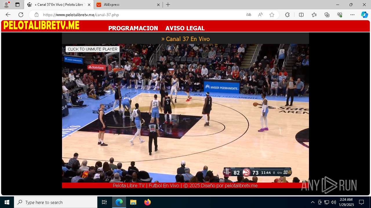371x208 pixels.
Task: Select the Canal 37 En Vivo tab
Action: [59, 5]
